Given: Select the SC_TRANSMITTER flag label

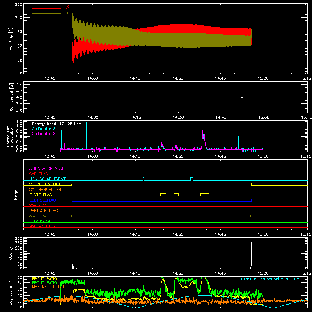Looking at the screenshot, I should pos(45,189).
